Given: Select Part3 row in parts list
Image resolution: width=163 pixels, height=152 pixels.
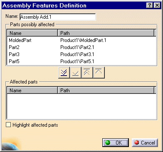Looking at the screenshot, I should [81, 54].
